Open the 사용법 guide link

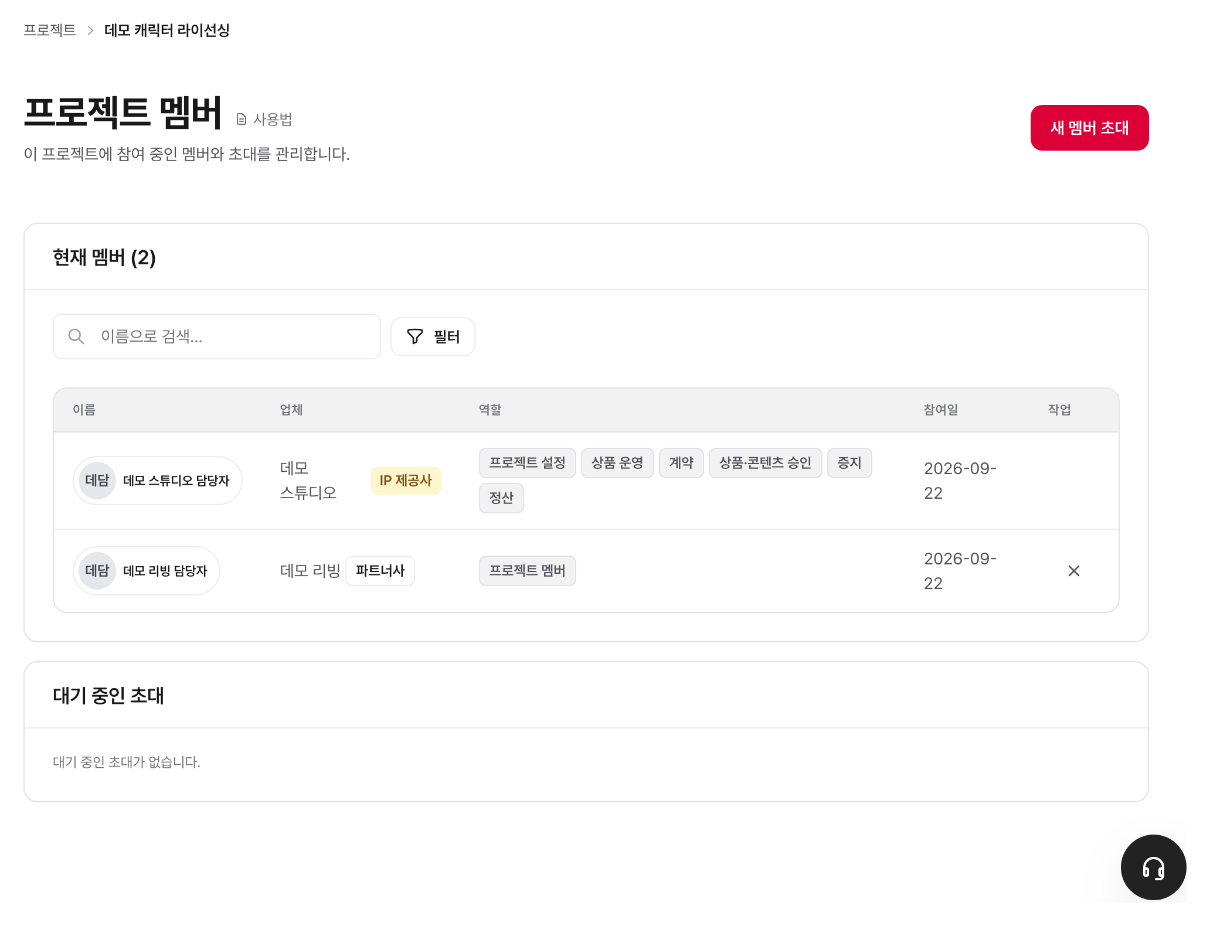click(264, 120)
